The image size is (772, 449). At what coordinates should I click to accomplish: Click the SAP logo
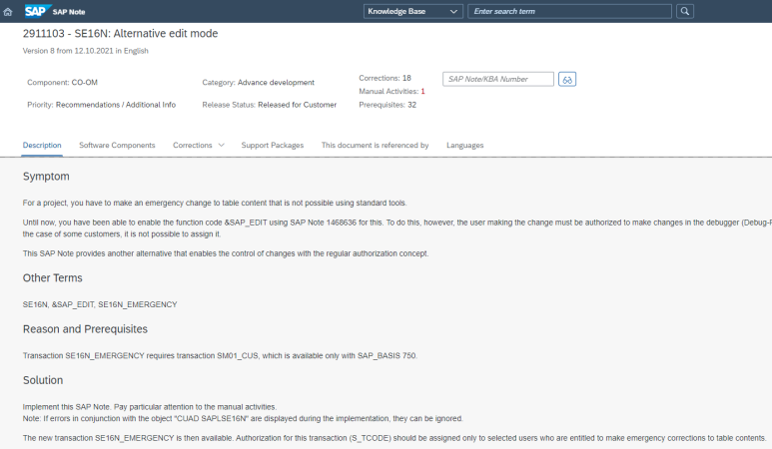tap(36, 11)
